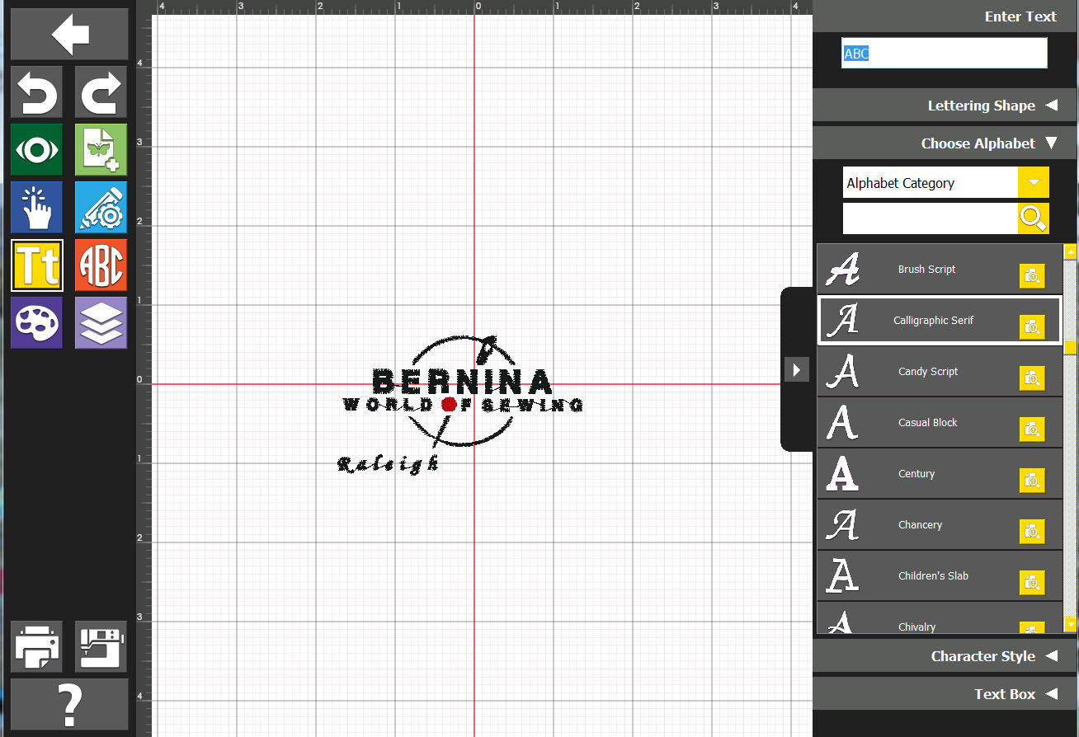
Task: Preview the Brush Script font
Action: (x=1032, y=276)
